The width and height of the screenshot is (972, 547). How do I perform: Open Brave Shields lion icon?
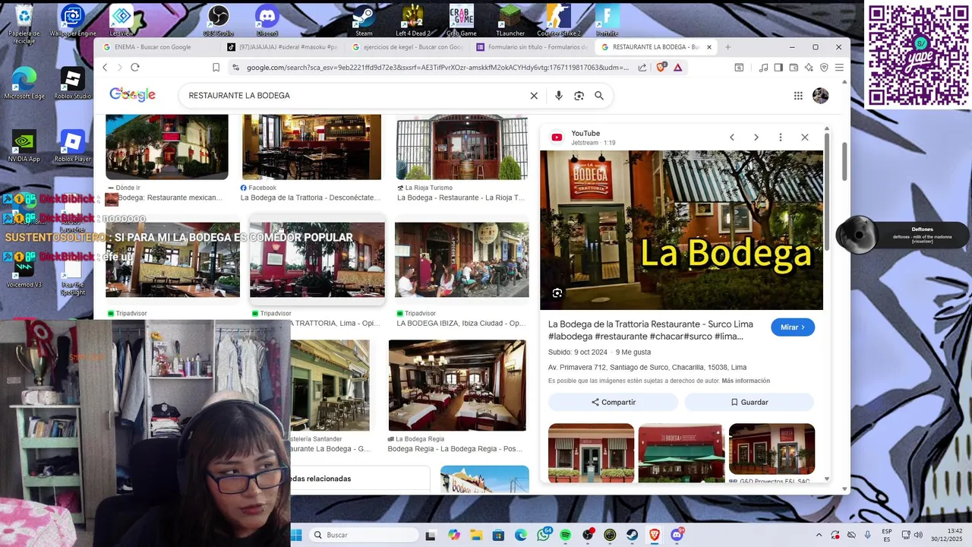pos(661,68)
